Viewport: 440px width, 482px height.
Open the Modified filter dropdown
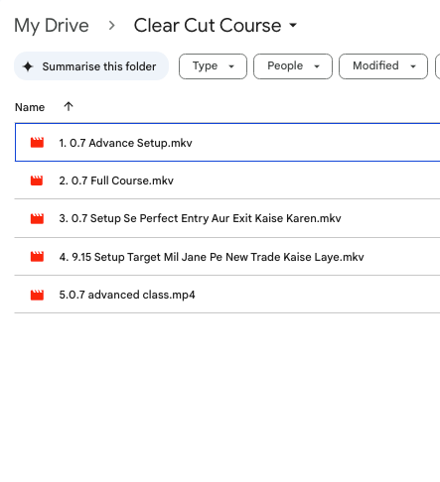point(383,66)
